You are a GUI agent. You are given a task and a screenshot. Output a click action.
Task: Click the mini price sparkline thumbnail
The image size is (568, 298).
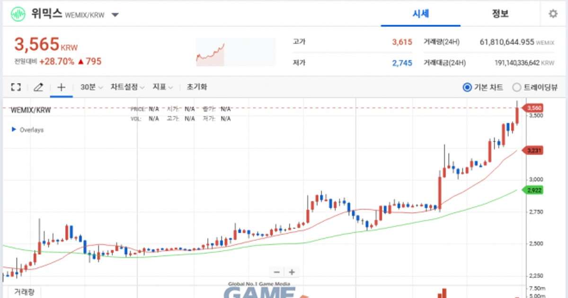click(236, 52)
